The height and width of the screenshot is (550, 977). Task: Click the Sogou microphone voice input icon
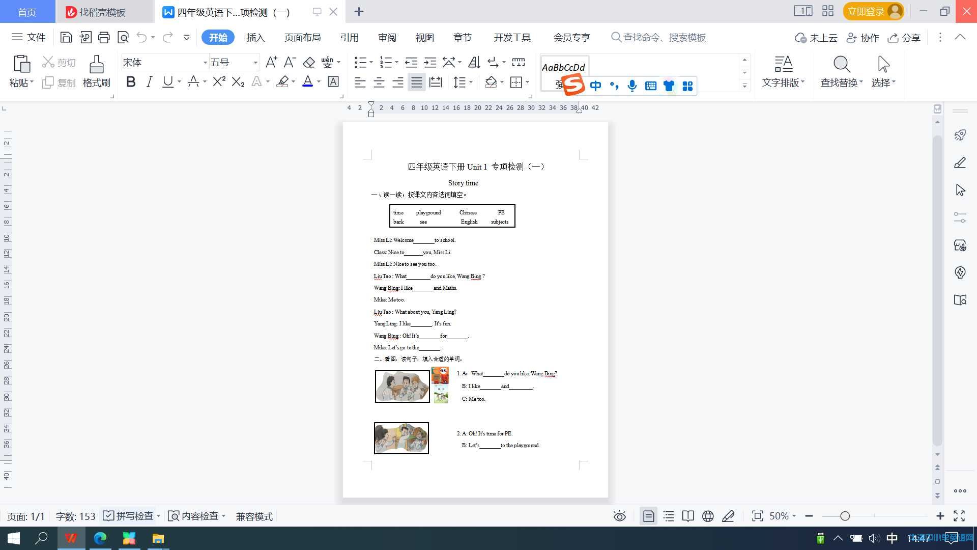pos(632,86)
